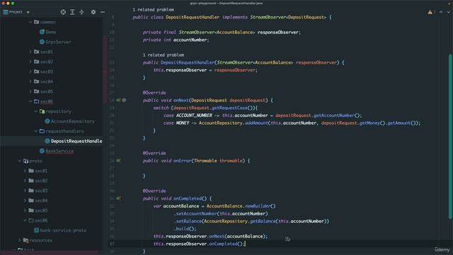Click the Collapse All icon in the Project toolbar
This screenshot has width=453, height=255.
pos(82,12)
